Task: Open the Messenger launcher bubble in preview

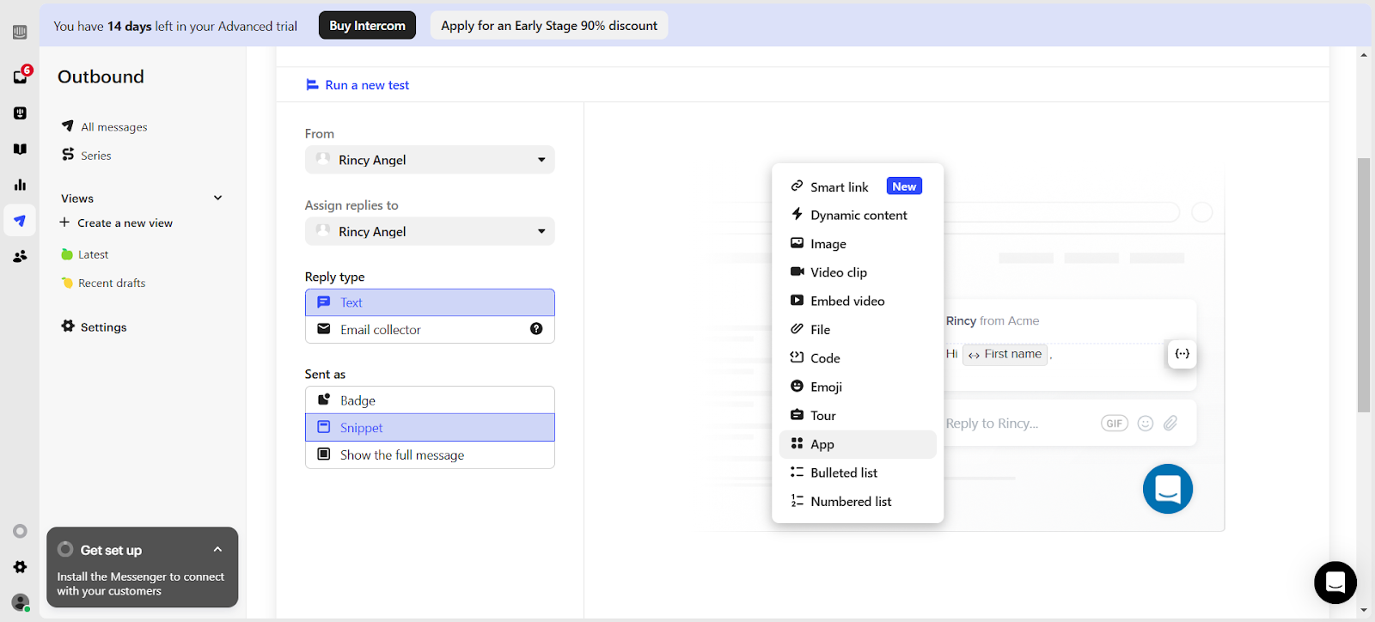Action: point(1167,489)
